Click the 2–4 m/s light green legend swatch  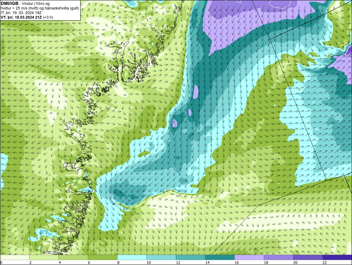click(44, 257)
